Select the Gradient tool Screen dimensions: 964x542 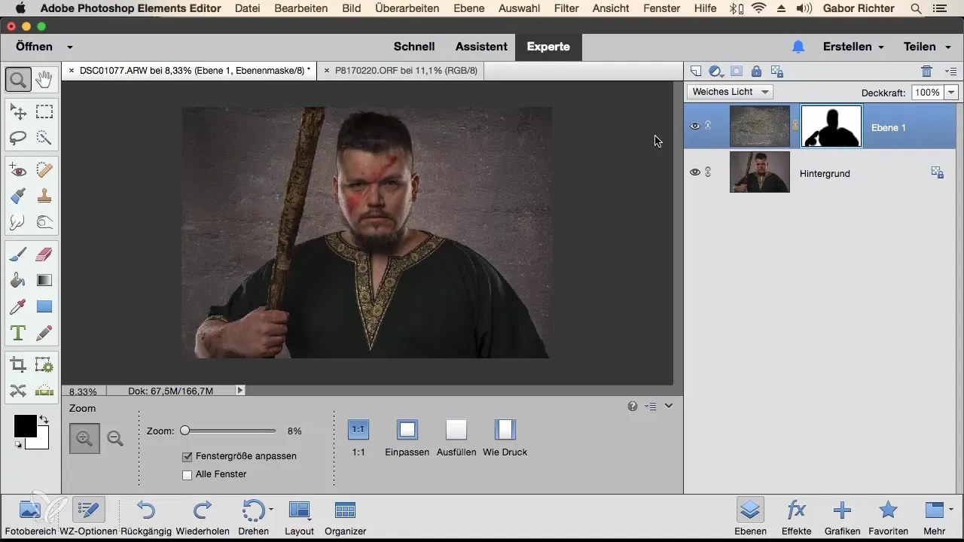click(44, 281)
